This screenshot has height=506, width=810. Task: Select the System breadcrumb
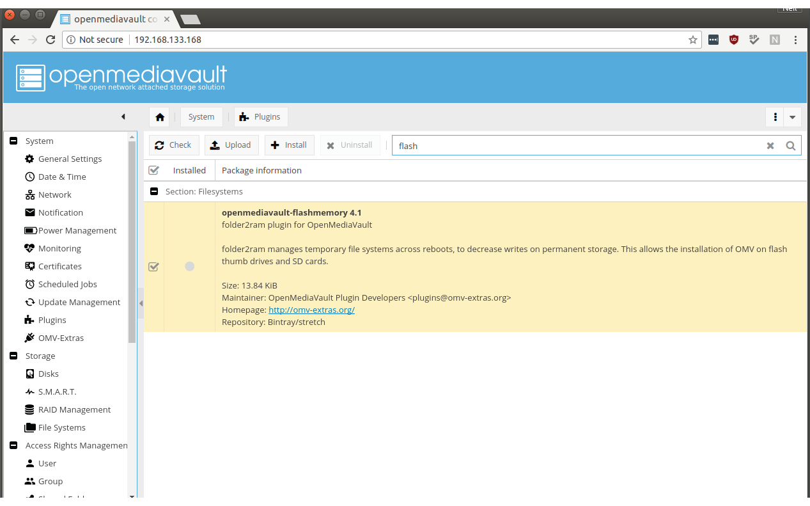point(201,117)
